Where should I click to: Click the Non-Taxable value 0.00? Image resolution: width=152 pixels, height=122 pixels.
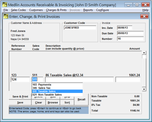[137, 96]
